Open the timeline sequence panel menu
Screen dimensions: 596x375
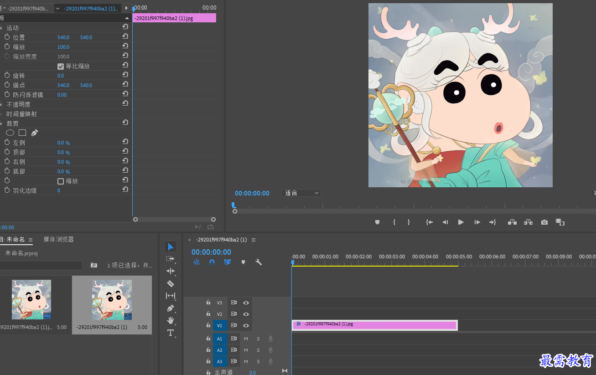point(254,240)
